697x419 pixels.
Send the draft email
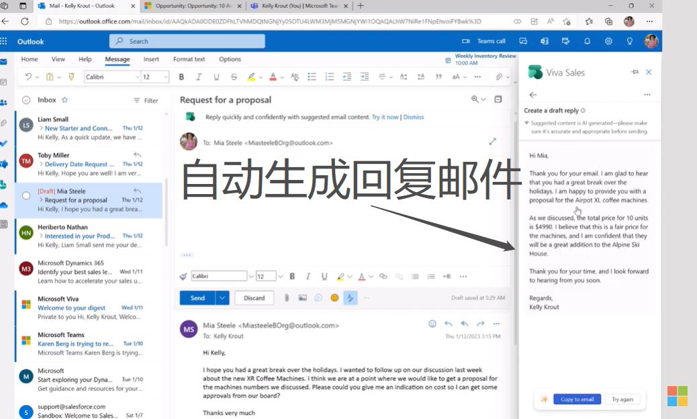click(x=197, y=298)
